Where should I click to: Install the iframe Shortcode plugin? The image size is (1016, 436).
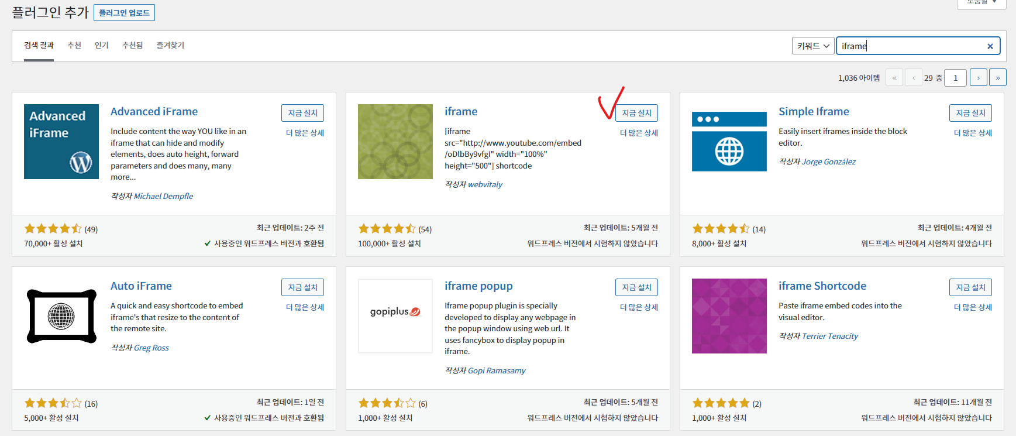pyautogui.click(x=970, y=287)
